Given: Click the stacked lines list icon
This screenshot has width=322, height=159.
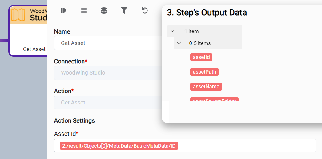Looking at the screenshot, I should [x=84, y=11].
